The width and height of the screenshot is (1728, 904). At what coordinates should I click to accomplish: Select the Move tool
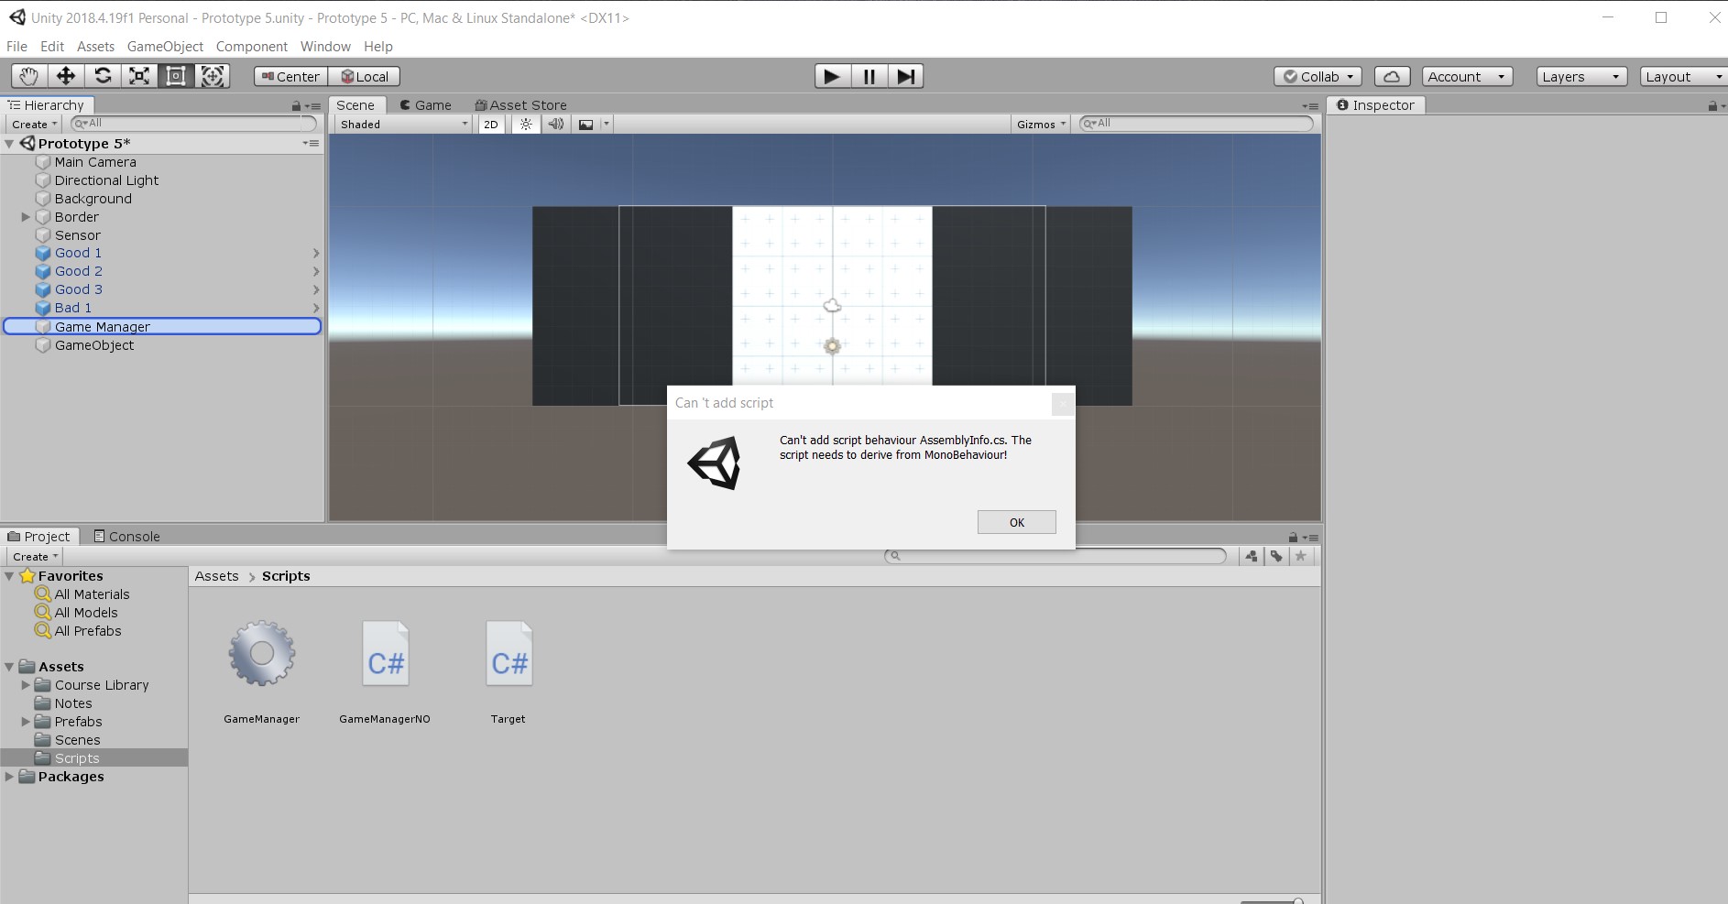[x=66, y=76]
